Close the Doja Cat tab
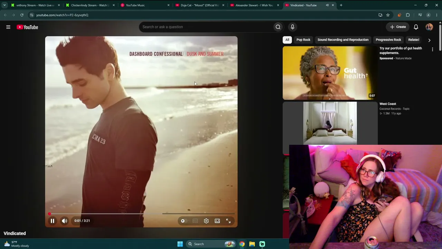 [x=223, y=5]
